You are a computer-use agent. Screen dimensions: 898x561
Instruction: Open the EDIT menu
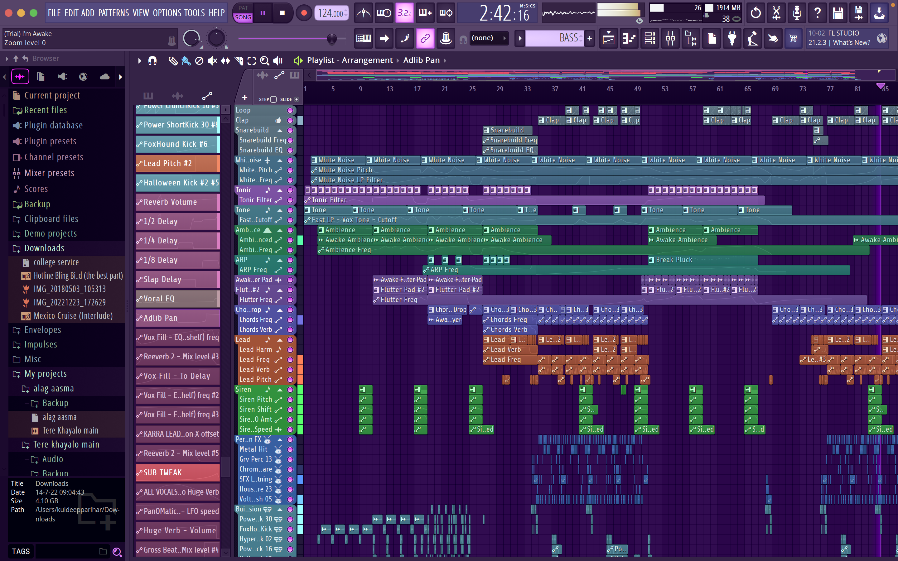tap(71, 13)
